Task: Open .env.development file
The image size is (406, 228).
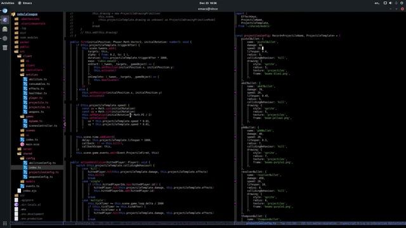Action: (32, 214)
